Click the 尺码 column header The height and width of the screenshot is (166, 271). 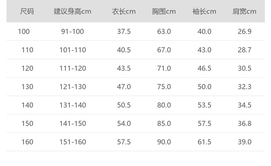coord(27,11)
